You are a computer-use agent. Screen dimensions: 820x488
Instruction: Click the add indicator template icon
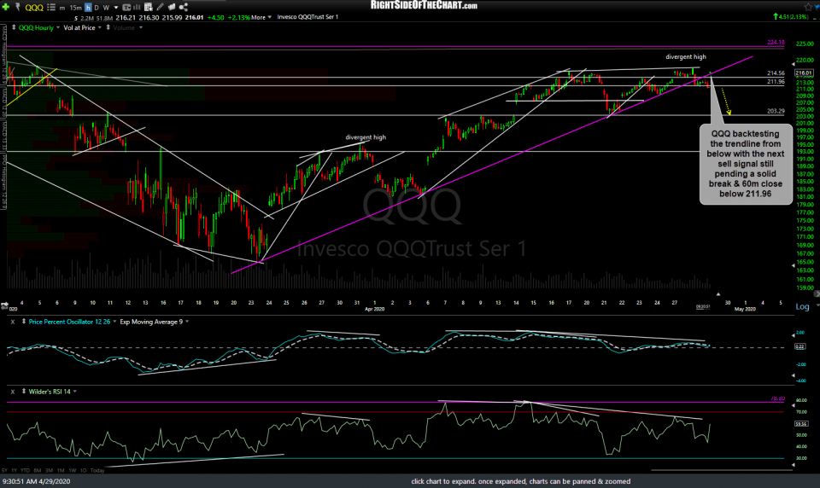pos(149,7)
